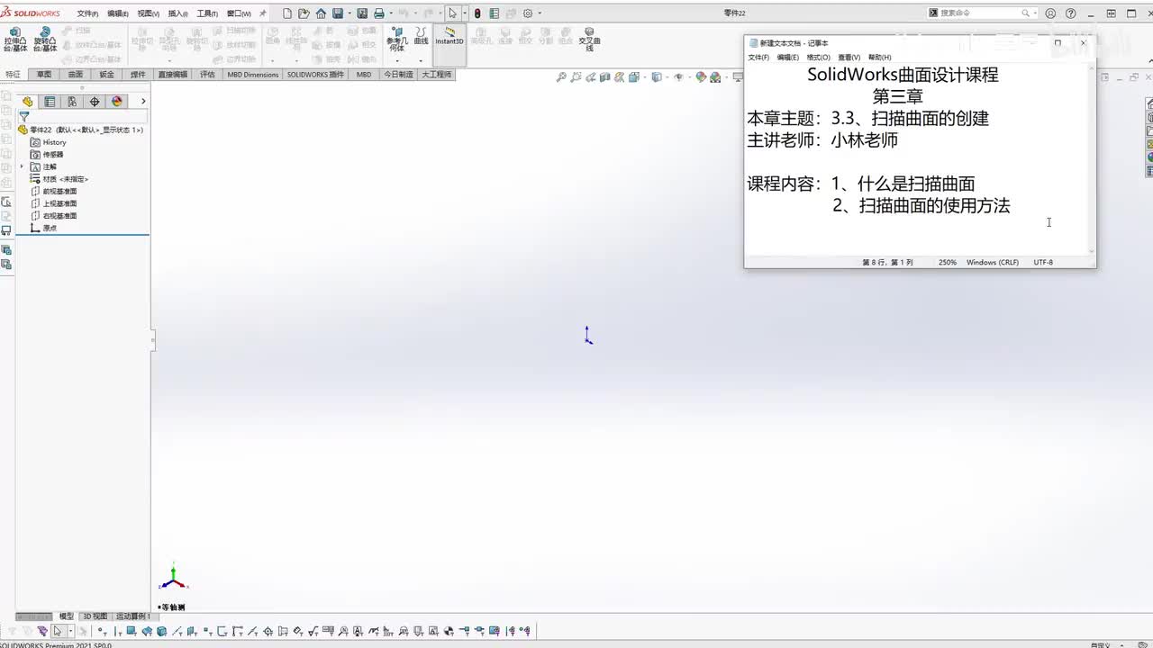1153x648 pixels.
Task: Open the 文件(F) menu in SolidWorks
Action: pyautogui.click(x=87, y=13)
